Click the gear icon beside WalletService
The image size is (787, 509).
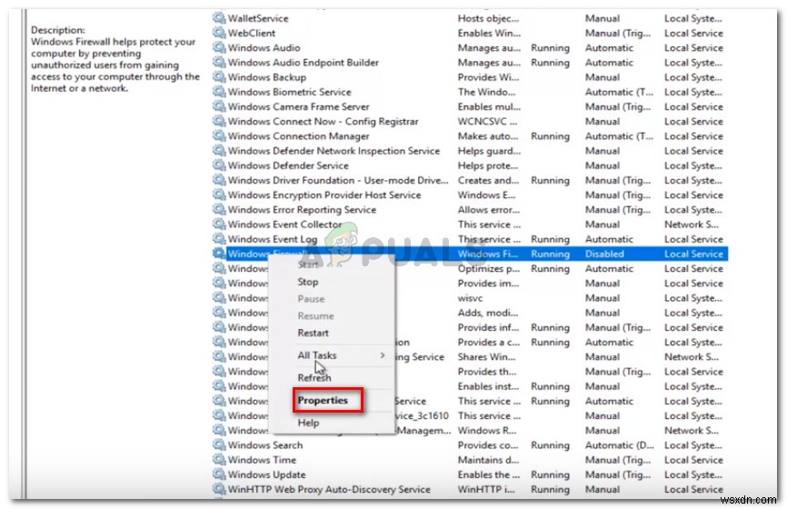click(x=219, y=18)
